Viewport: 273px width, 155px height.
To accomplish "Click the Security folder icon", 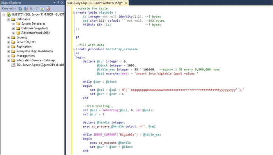I will tap(13, 37).
